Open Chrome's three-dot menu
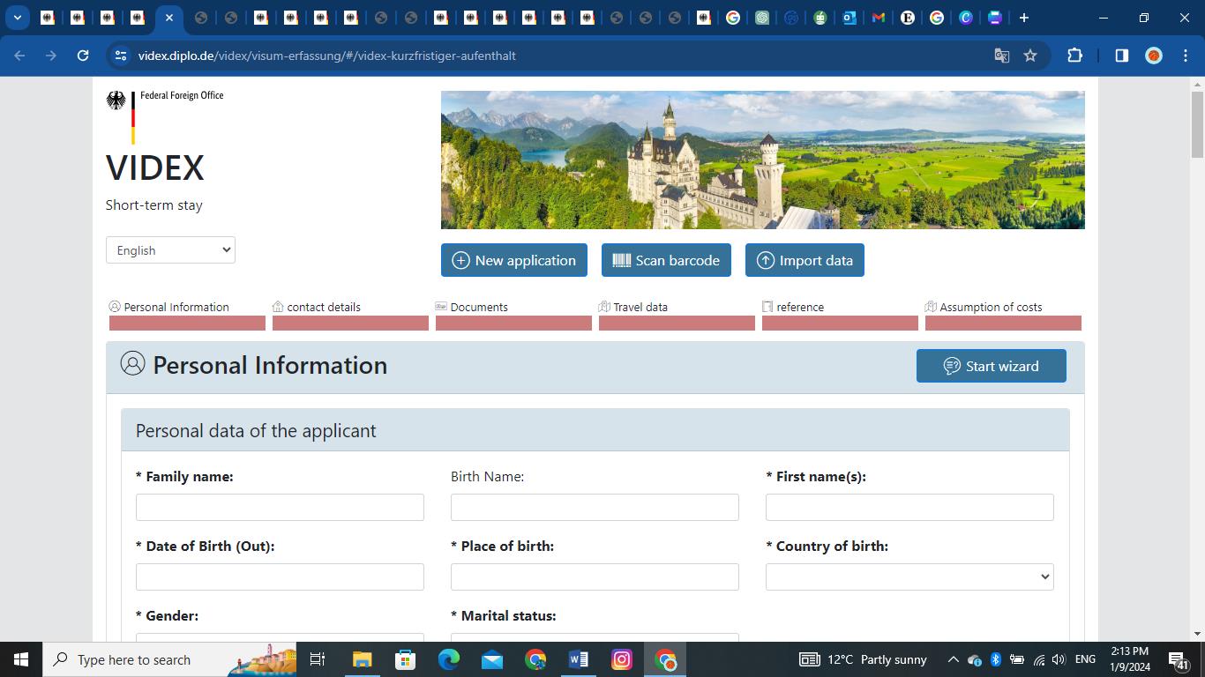Viewport: 1205px width, 677px height. point(1186,55)
